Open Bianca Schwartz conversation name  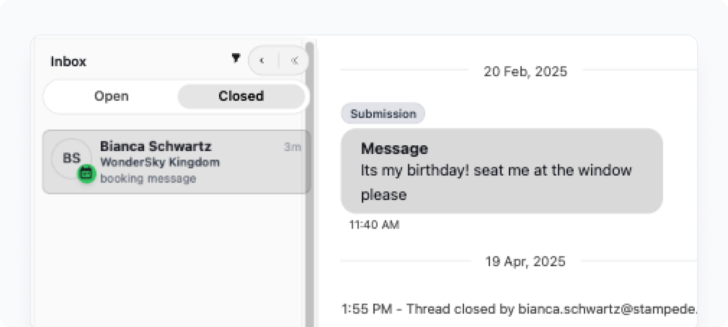point(156,146)
